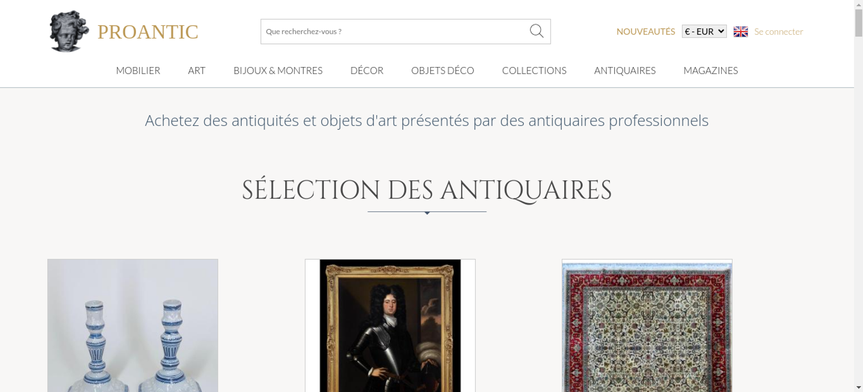
Task: Open the Mobilier menu
Action: [138, 70]
